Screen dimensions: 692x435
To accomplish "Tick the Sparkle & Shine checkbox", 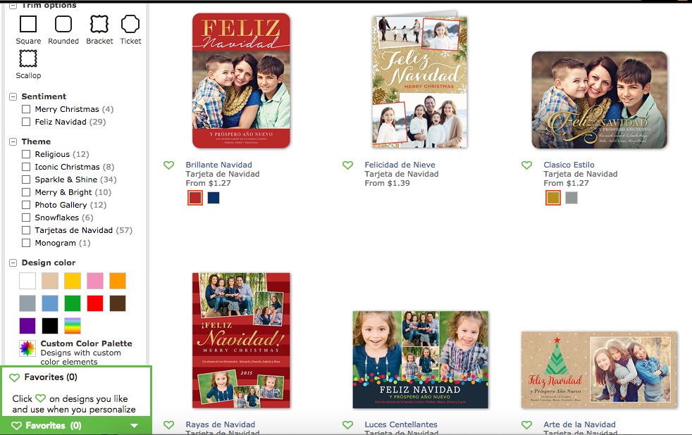I will point(26,179).
